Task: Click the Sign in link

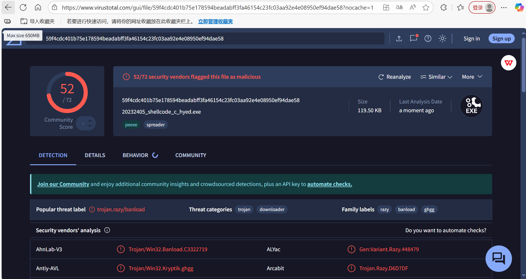Action: (472, 39)
